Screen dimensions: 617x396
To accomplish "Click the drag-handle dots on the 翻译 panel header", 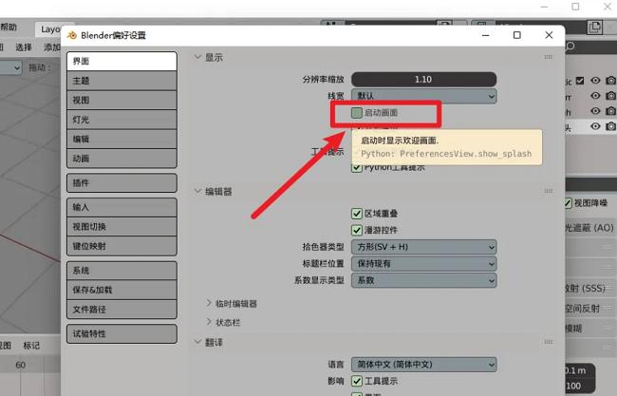I will [549, 342].
